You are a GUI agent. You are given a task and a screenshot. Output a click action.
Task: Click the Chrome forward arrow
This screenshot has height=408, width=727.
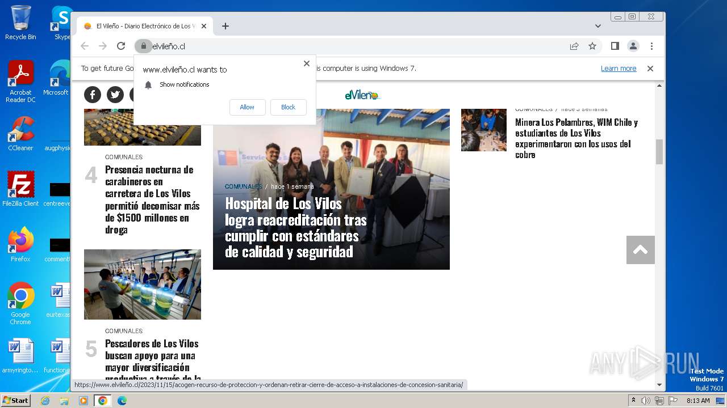pos(103,46)
